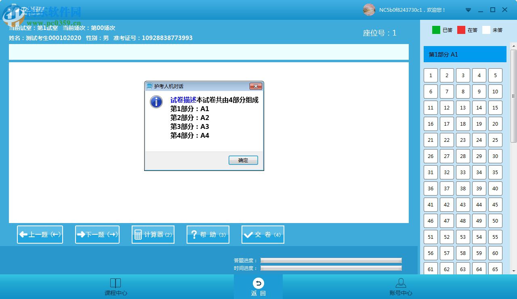517x299 pixels.
Task: Jump to question number 63
Action: coord(463,268)
